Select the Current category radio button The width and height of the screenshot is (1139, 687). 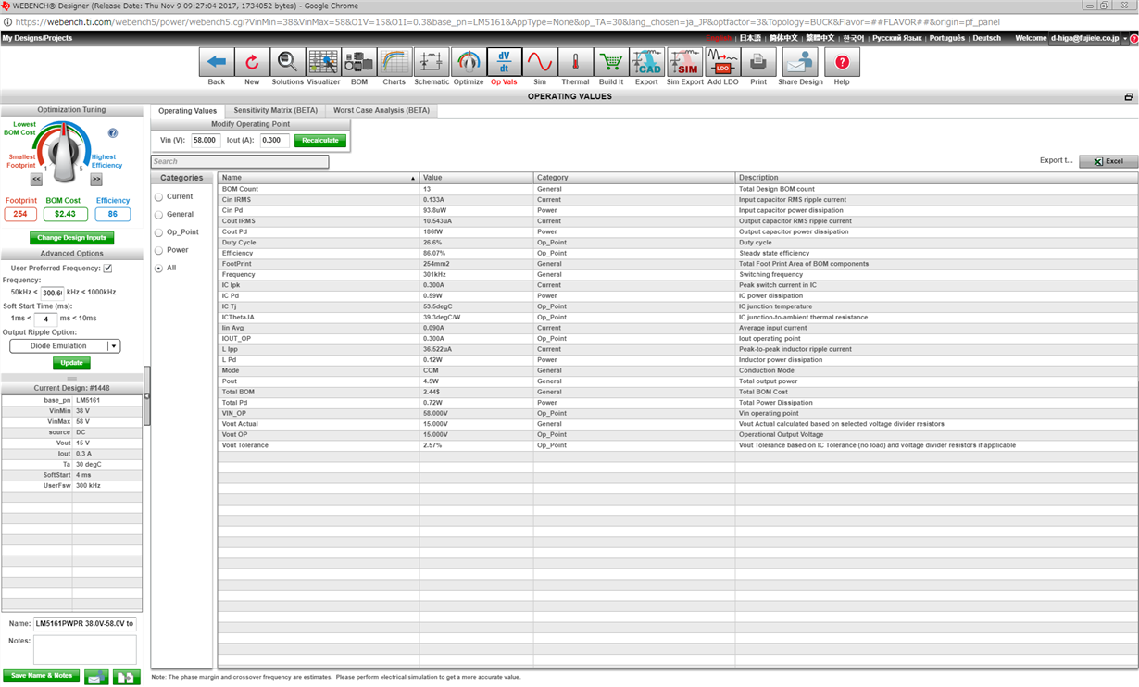coord(158,197)
